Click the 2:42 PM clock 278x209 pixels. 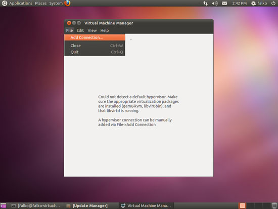click(x=240, y=3)
